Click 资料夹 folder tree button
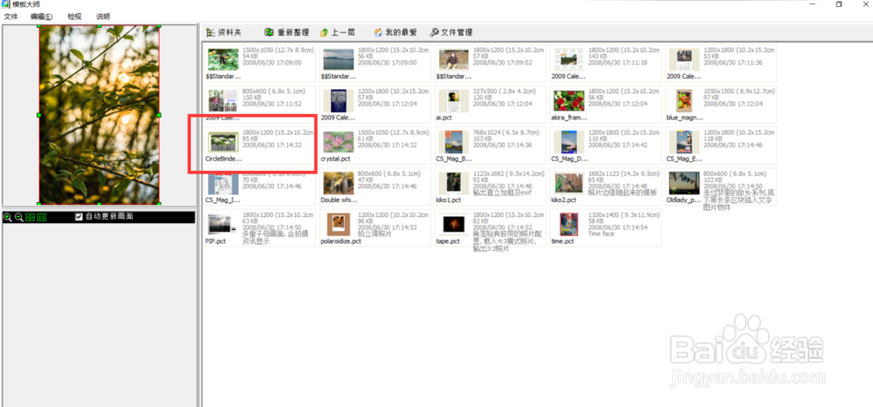 pyautogui.click(x=223, y=32)
